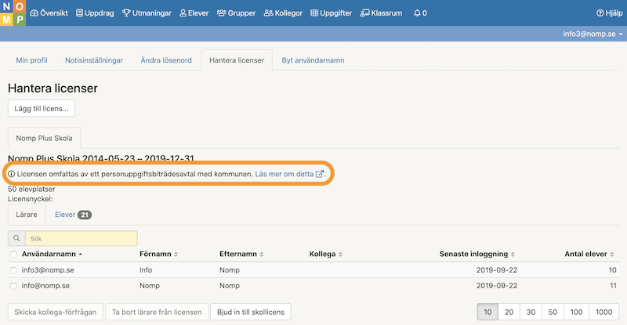Tick the checkbox for info3@nomp.se
This screenshot has height=325, width=627.
click(13, 270)
